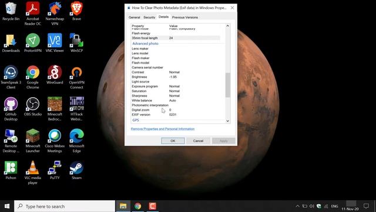The image size is (376, 212).
Task: Select the Lens maker property row
Action: 176,48
